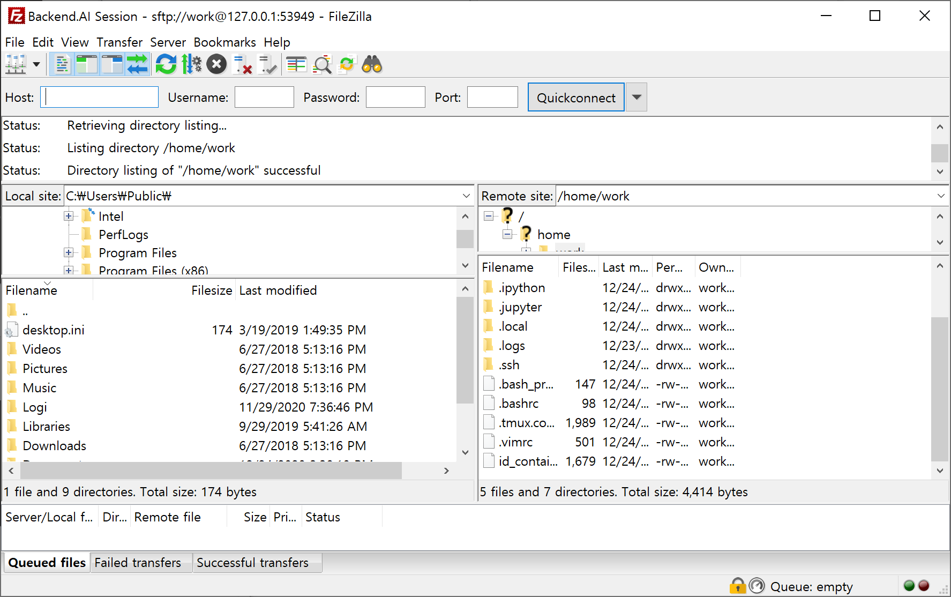Image resolution: width=951 pixels, height=597 pixels.
Task: Open the Help menu
Action: (x=277, y=42)
